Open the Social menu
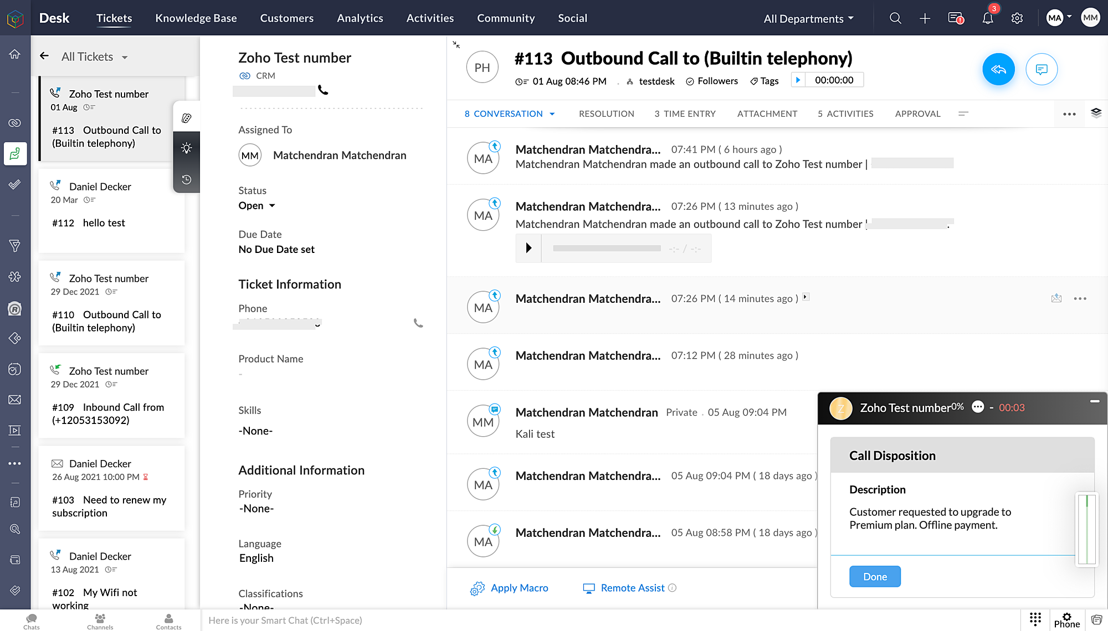The width and height of the screenshot is (1108, 631). (x=572, y=18)
